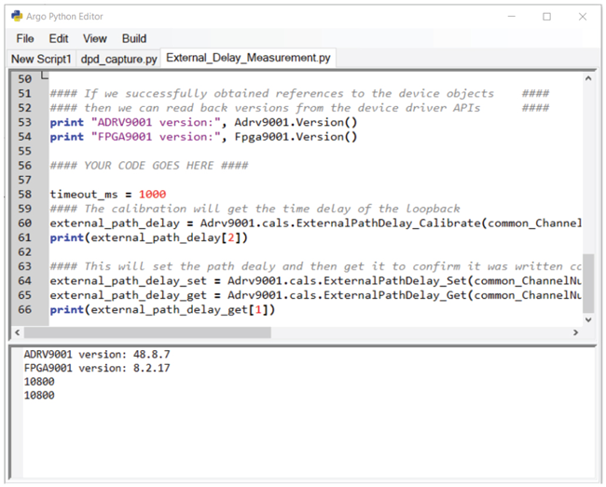Click the horizontal scrollbar right arrow
This screenshot has width=606, height=487.
pyautogui.click(x=573, y=332)
